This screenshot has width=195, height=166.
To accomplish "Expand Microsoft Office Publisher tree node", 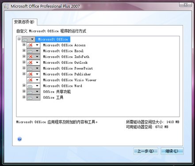I will tap(24, 73).
